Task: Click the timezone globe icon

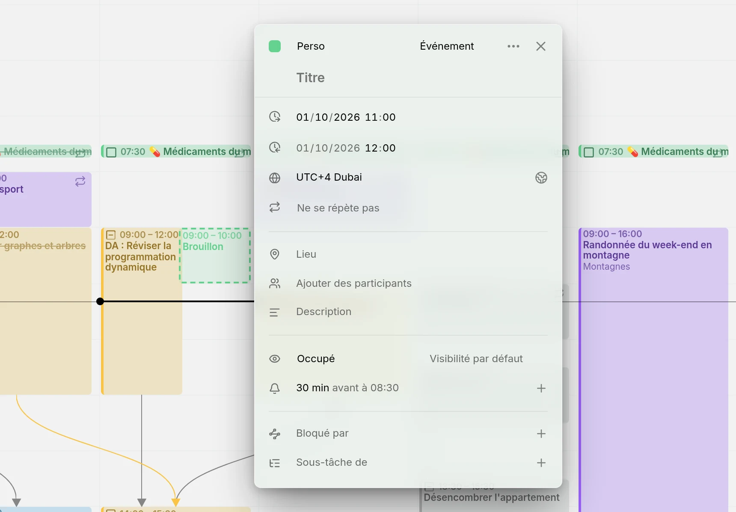Action: [275, 178]
